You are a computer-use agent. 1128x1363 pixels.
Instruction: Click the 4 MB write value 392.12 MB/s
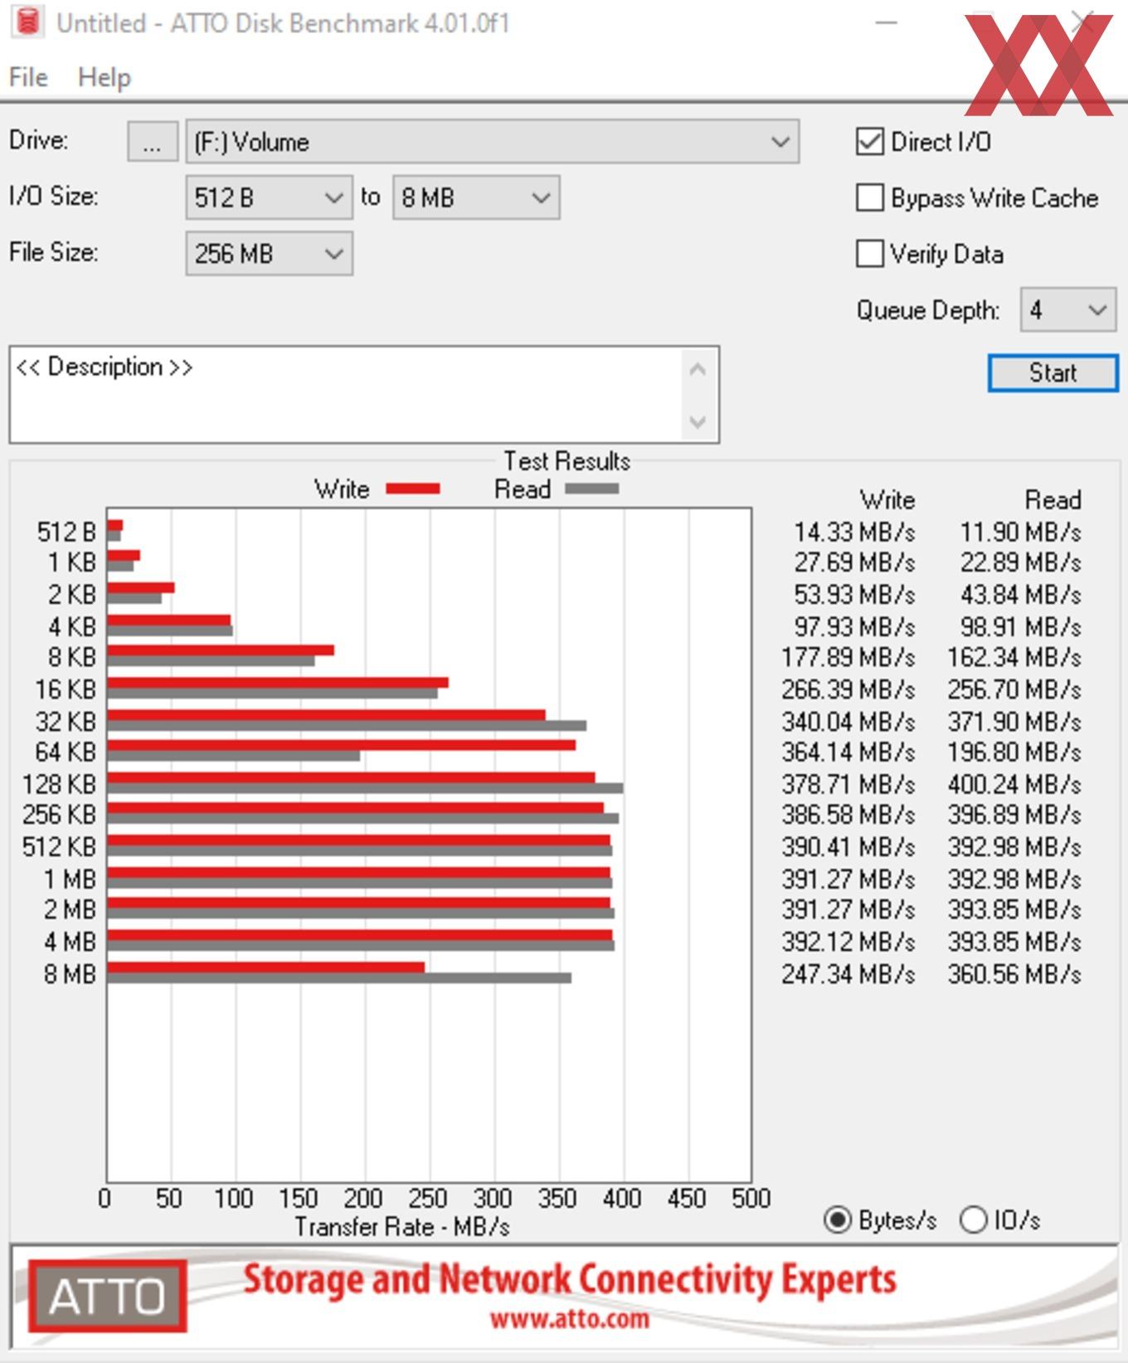pos(848,942)
